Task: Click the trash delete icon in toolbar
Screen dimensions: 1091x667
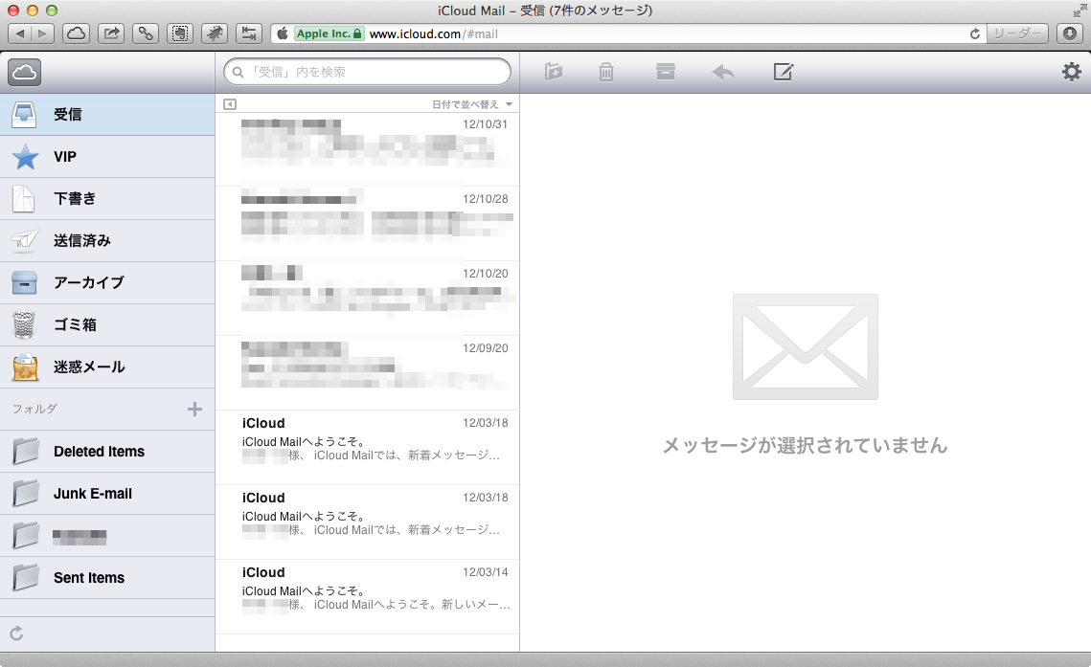Action: coord(606,71)
